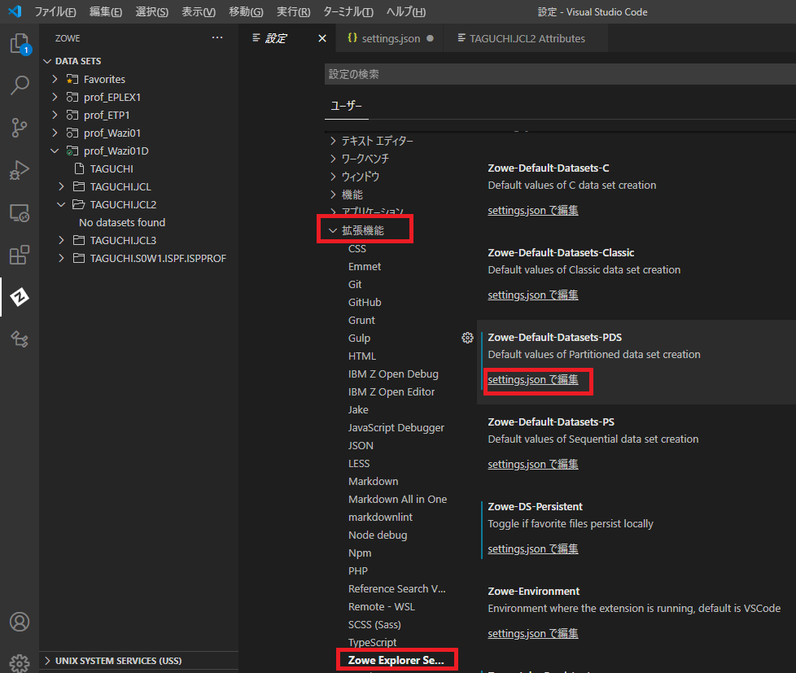Open the Search view in activity bar

point(20,85)
